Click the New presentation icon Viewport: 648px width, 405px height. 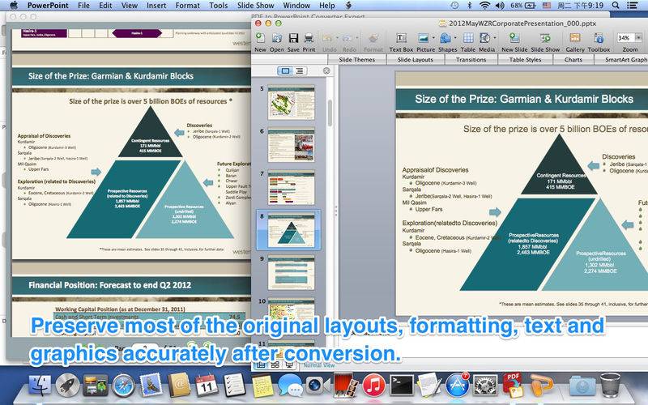click(x=260, y=38)
